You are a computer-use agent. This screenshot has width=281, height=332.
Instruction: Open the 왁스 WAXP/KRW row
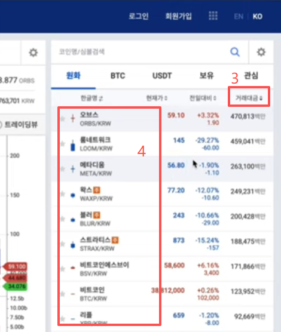coord(162,193)
